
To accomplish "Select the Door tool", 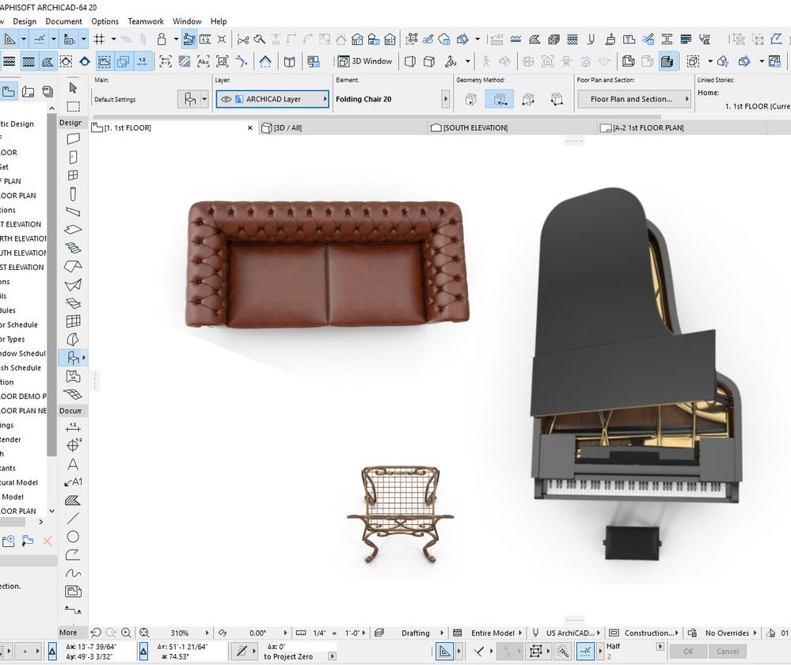I will pos(73,157).
